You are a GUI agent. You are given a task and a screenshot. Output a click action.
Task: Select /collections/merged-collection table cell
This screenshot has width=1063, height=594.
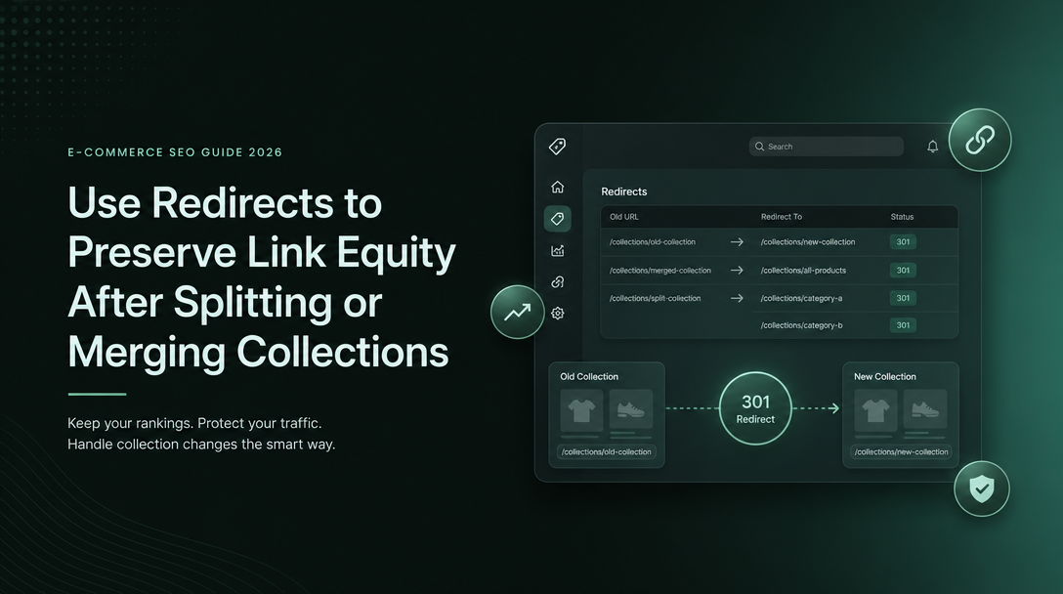[660, 271]
